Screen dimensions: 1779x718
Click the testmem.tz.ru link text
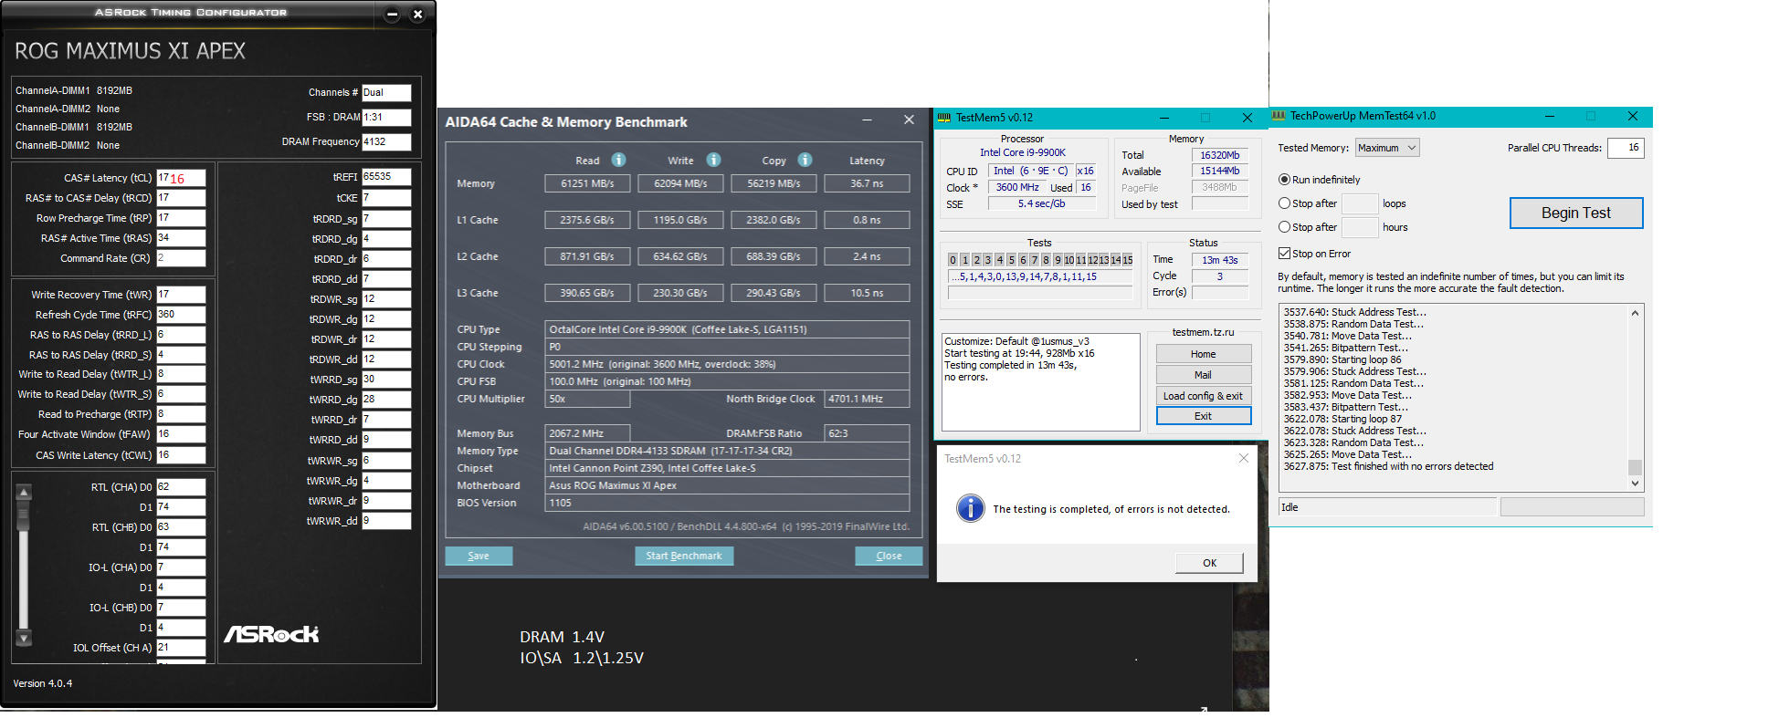1203,332
